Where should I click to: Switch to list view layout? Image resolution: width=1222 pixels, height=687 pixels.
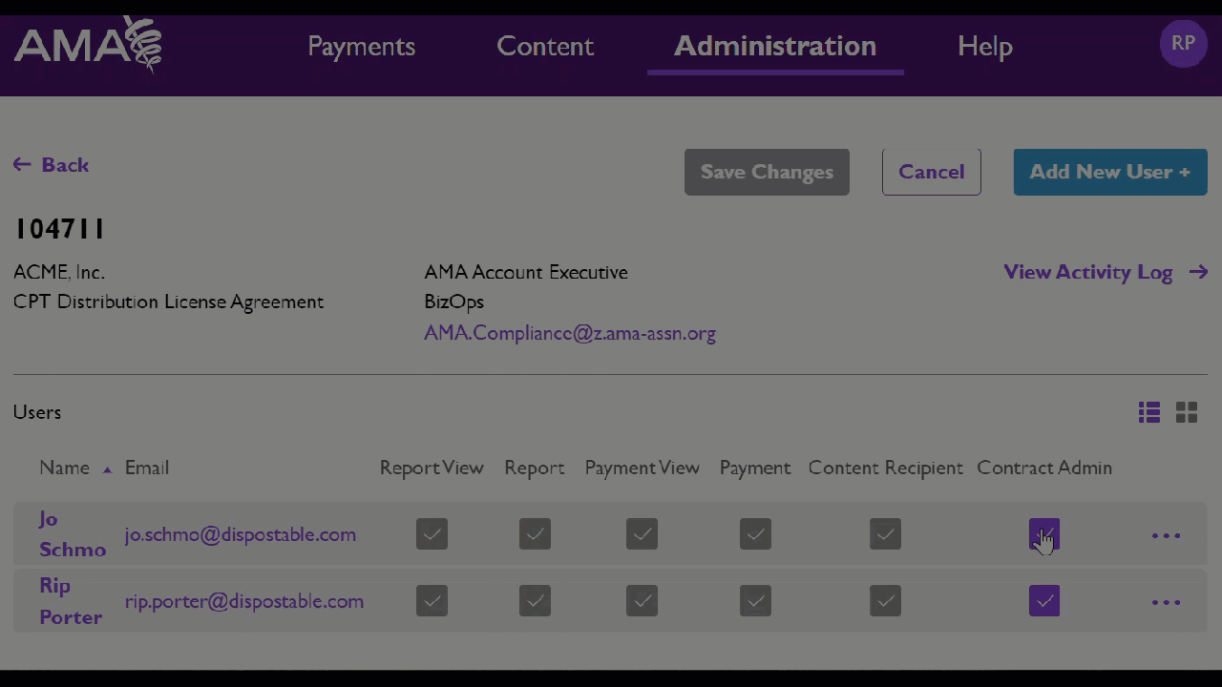[1148, 412]
